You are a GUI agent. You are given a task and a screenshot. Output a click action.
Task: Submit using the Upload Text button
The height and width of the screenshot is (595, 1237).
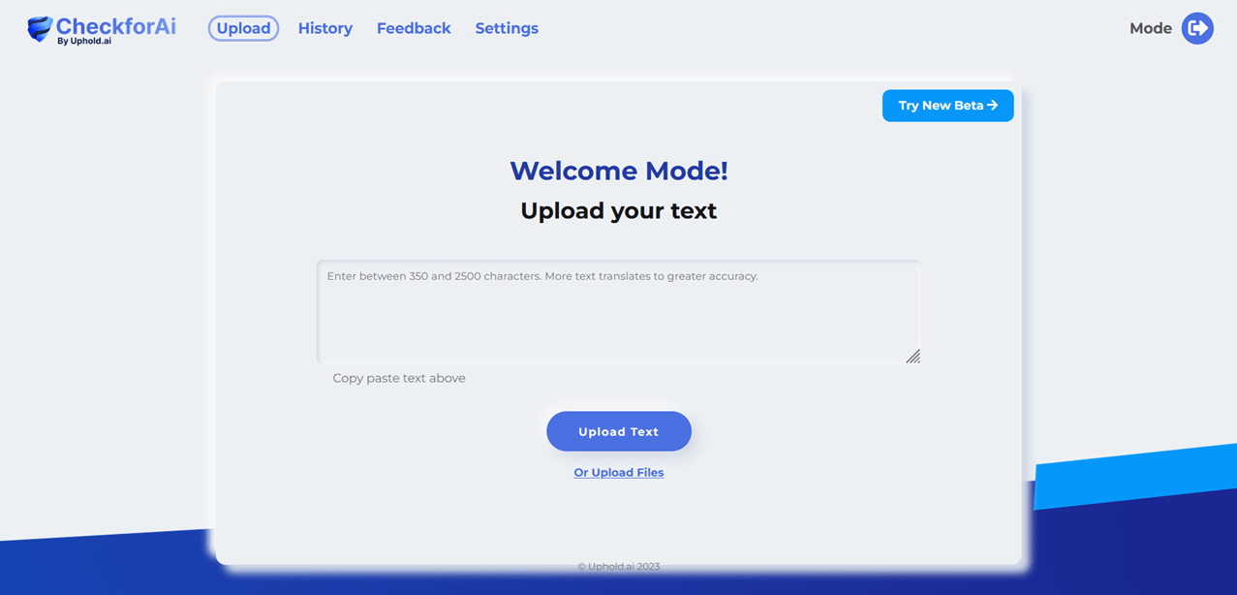(618, 431)
